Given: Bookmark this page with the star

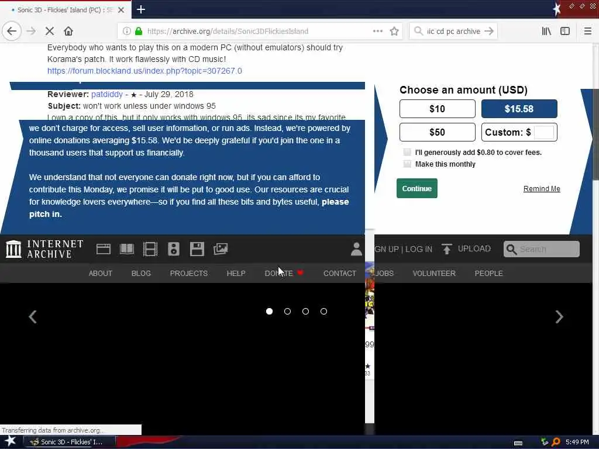Looking at the screenshot, I should (394, 32).
